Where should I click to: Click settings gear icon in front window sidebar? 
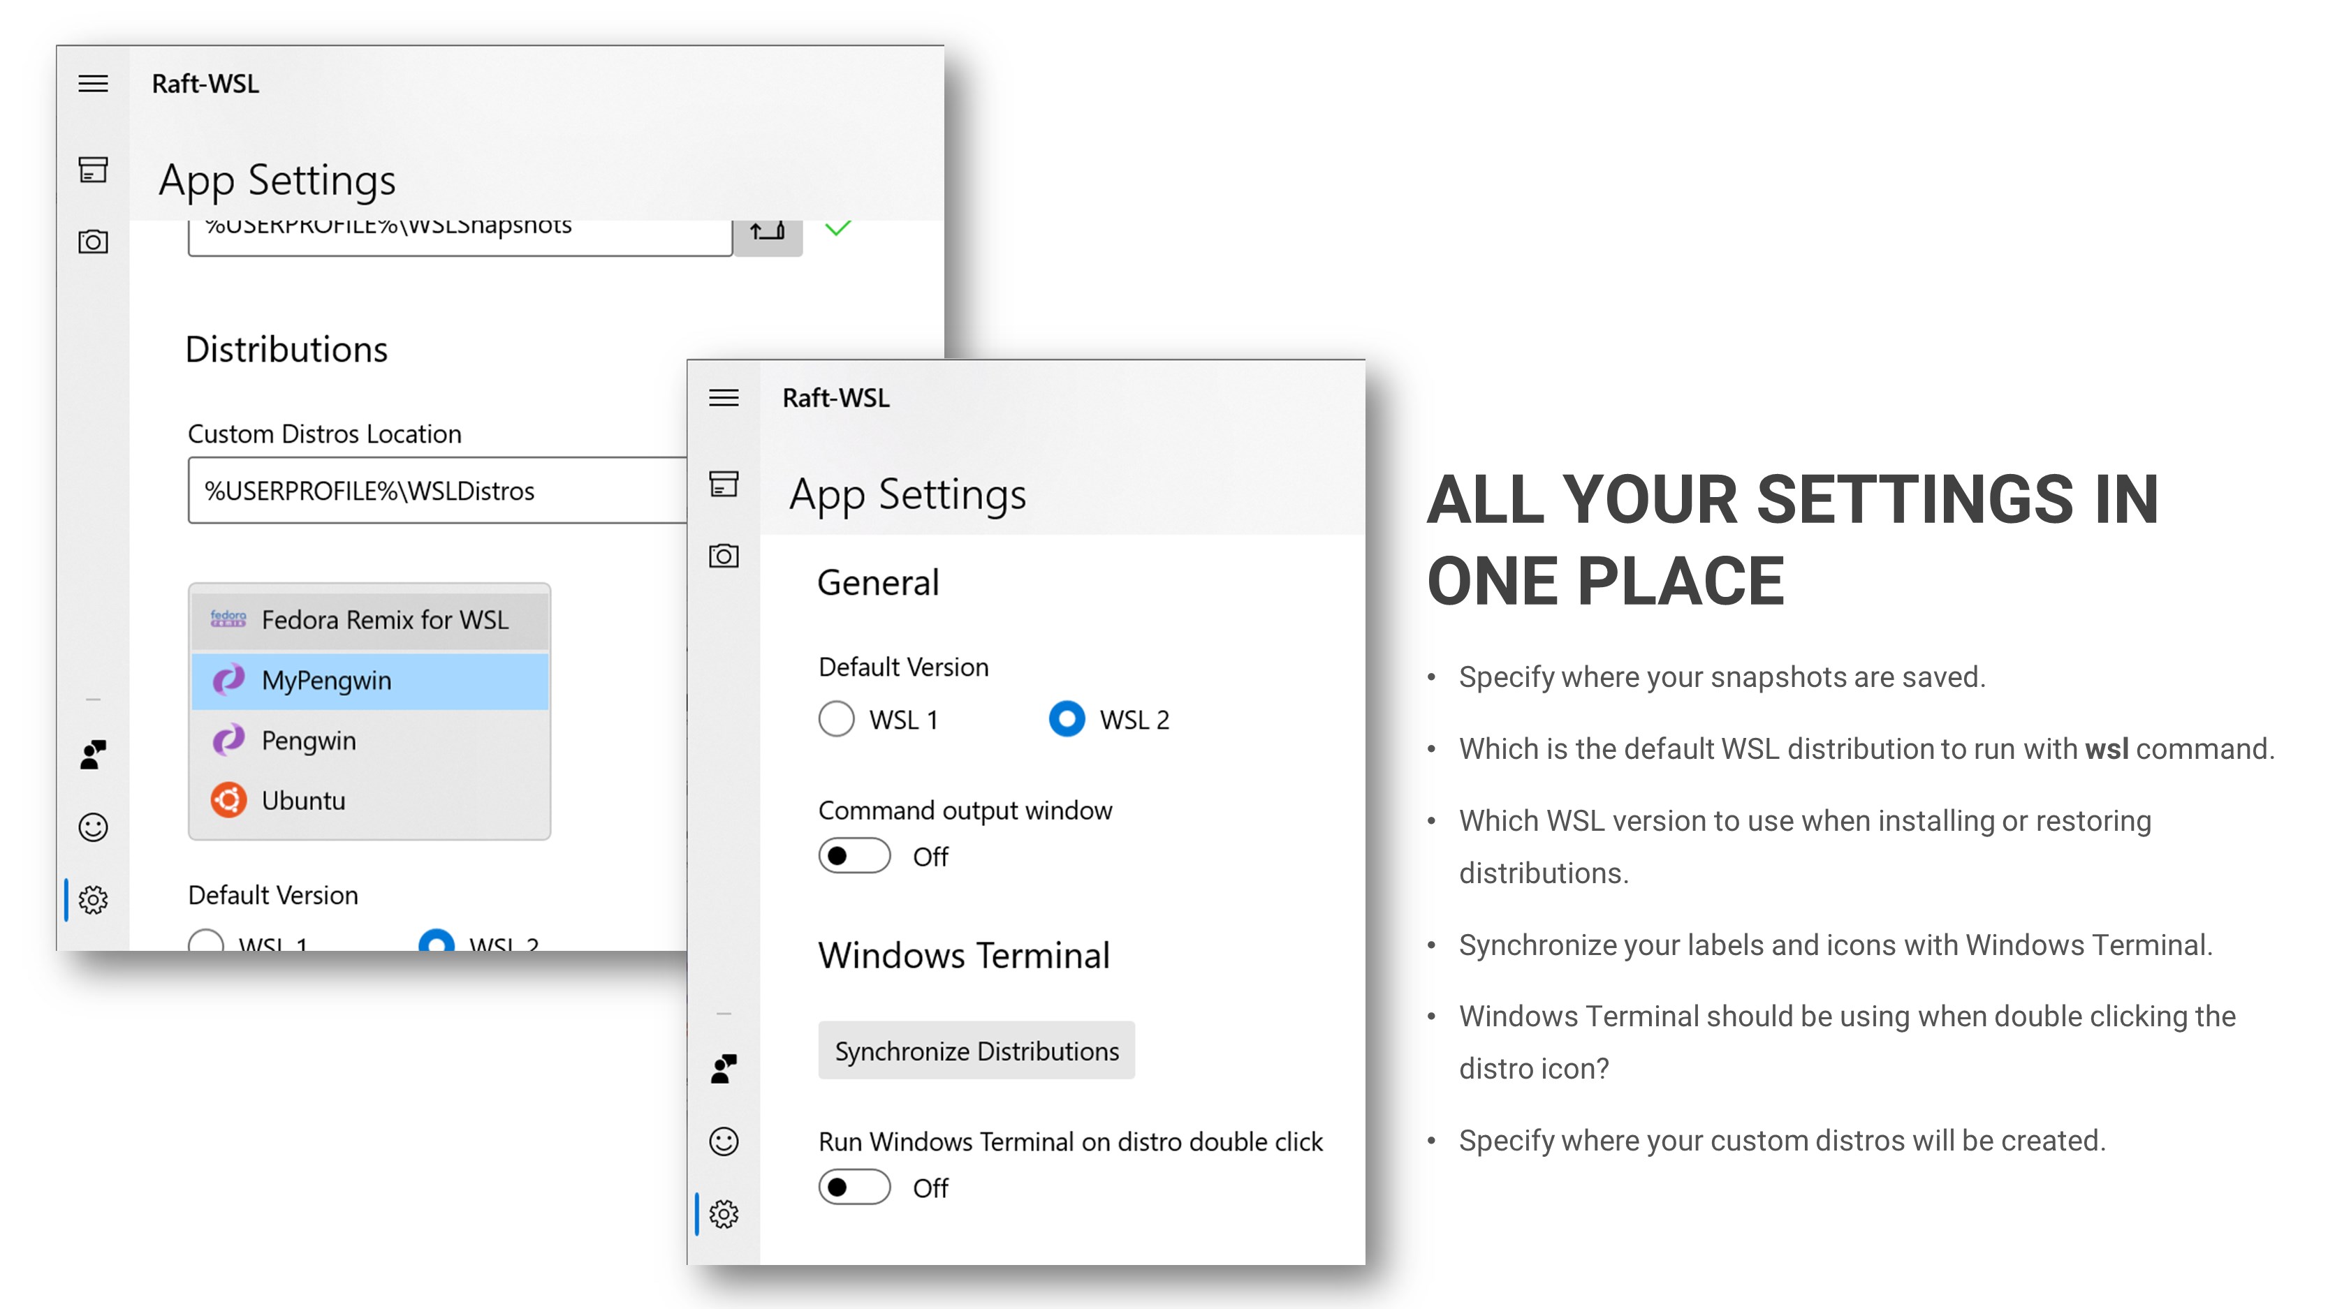point(723,1213)
